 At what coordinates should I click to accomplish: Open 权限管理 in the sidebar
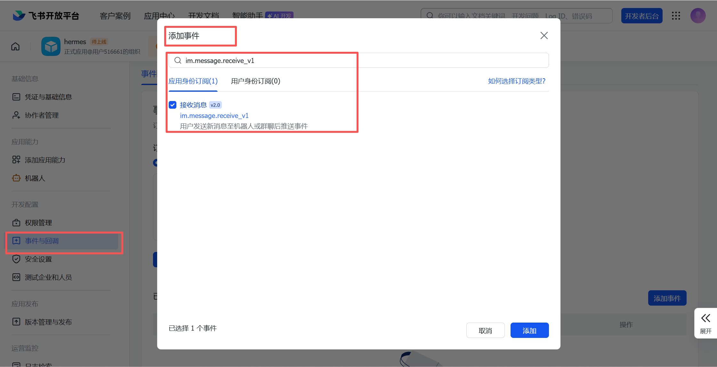point(38,223)
